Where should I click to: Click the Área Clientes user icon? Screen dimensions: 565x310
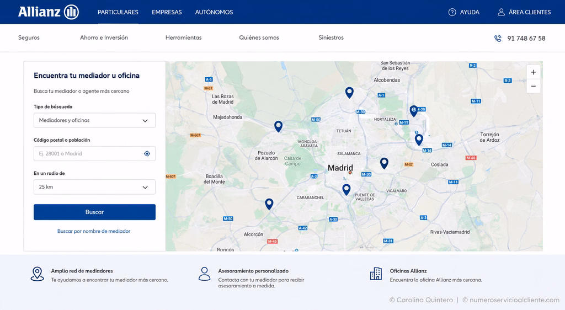(x=501, y=12)
